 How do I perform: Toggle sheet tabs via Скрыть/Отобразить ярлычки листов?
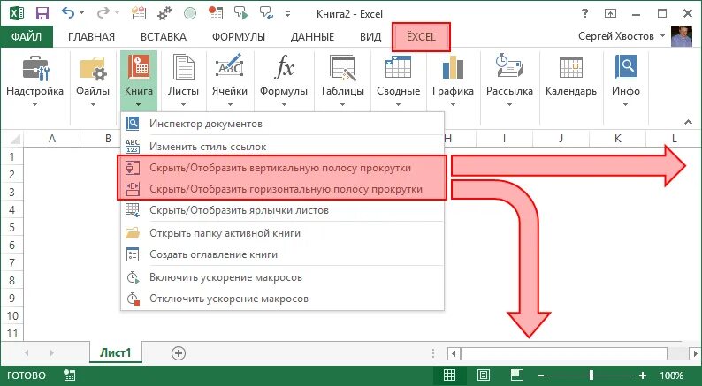(283, 209)
